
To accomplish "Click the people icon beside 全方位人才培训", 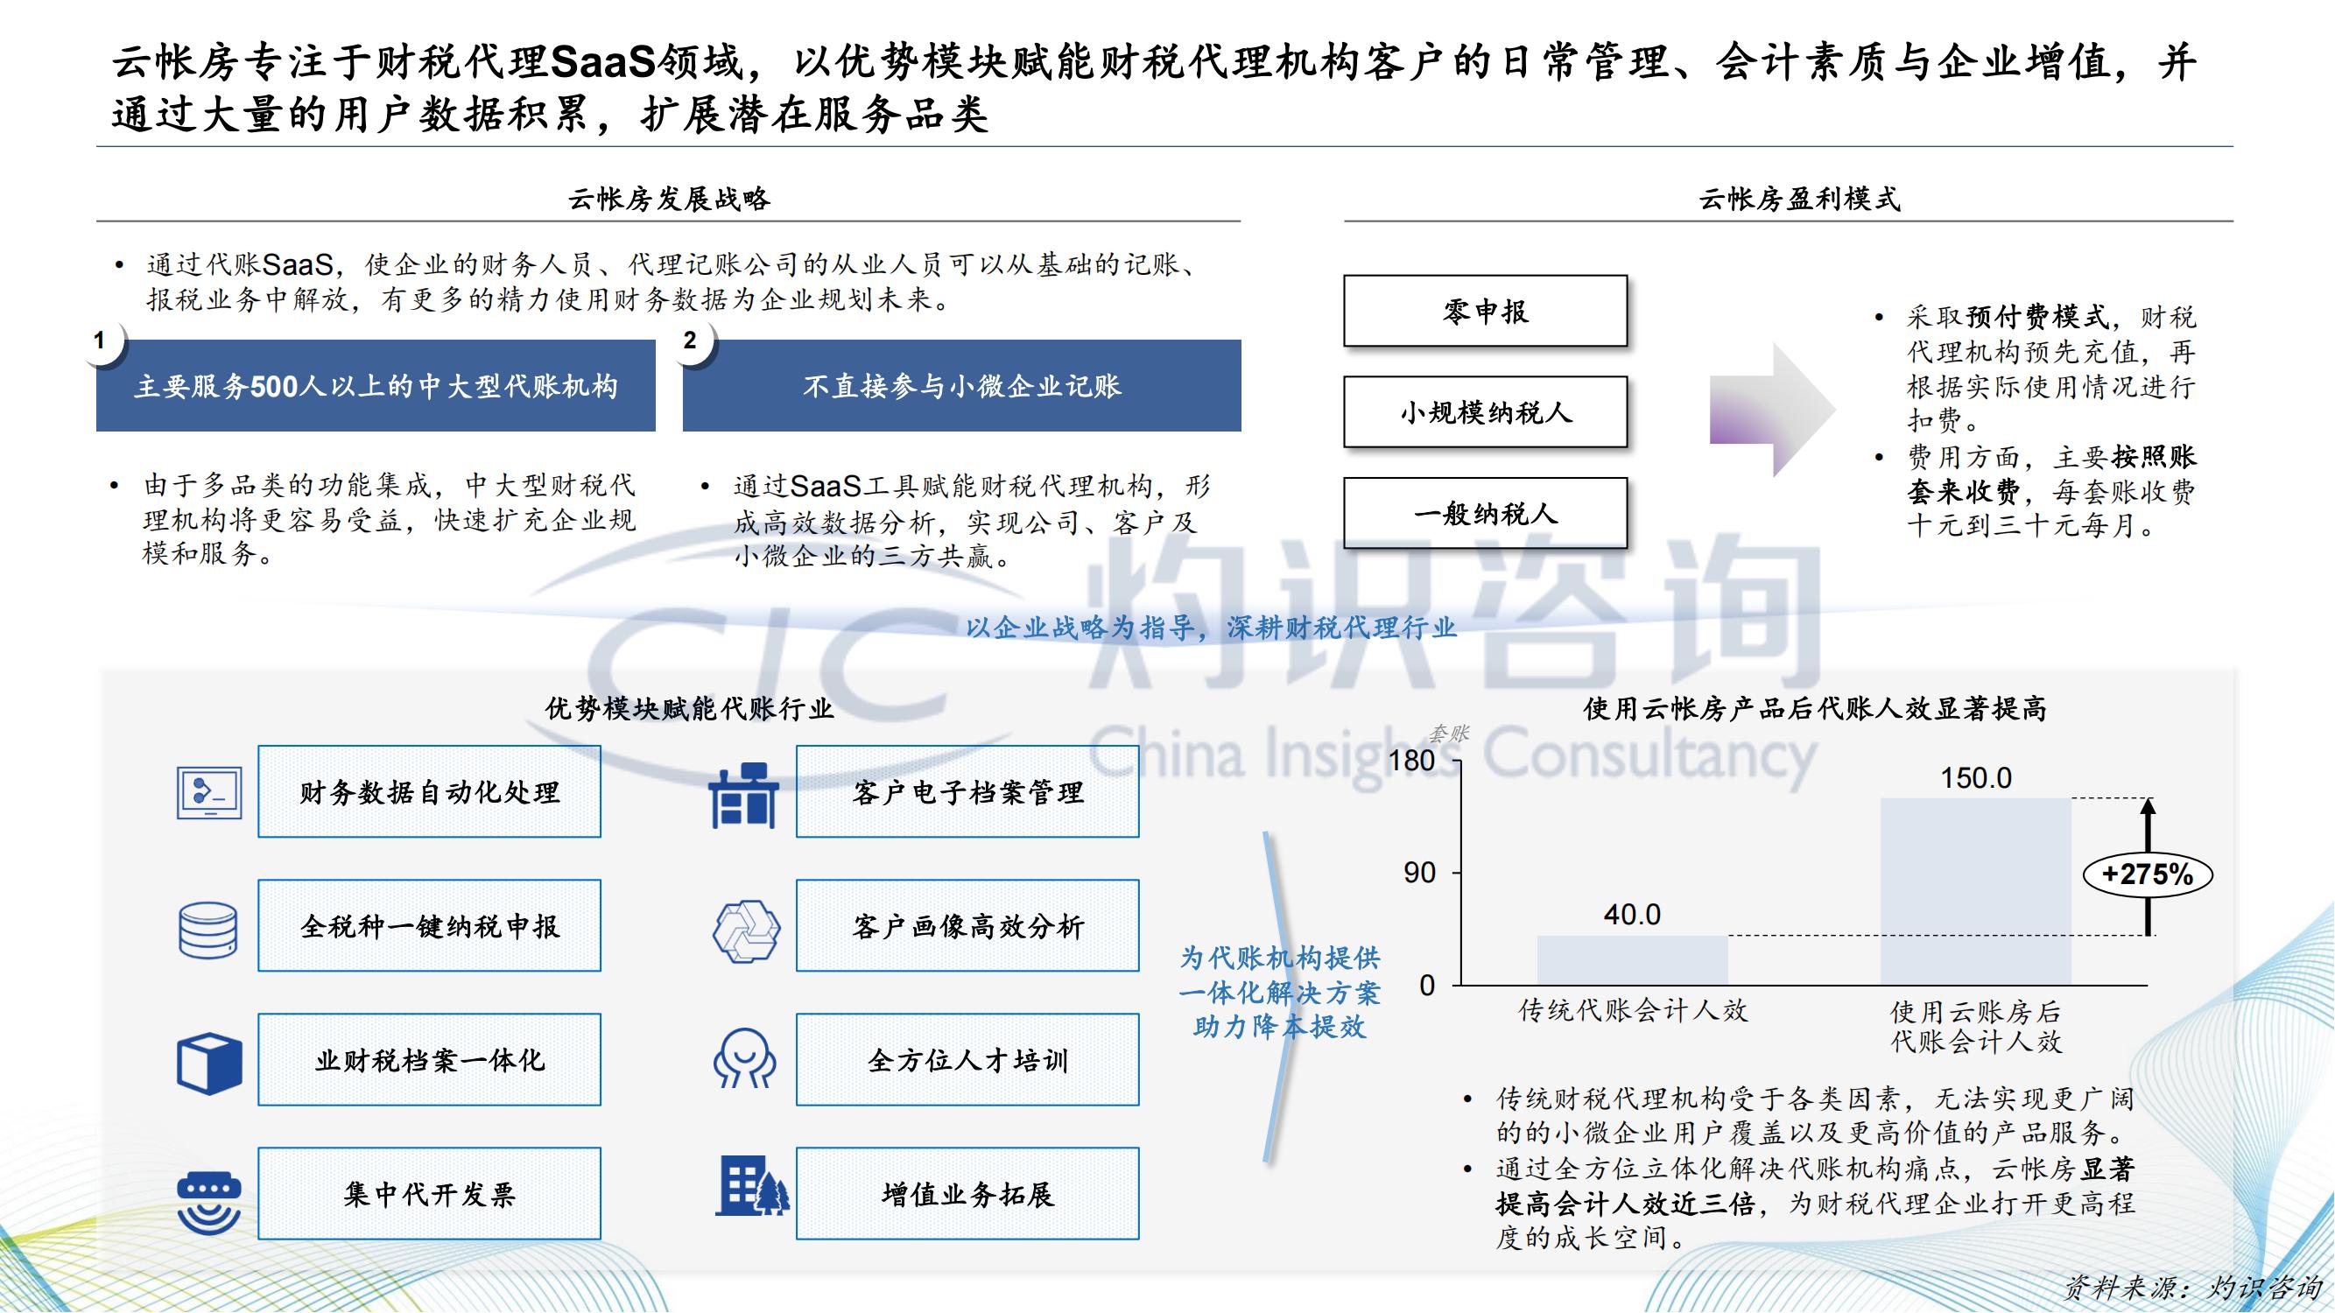I will click(x=744, y=1057).
